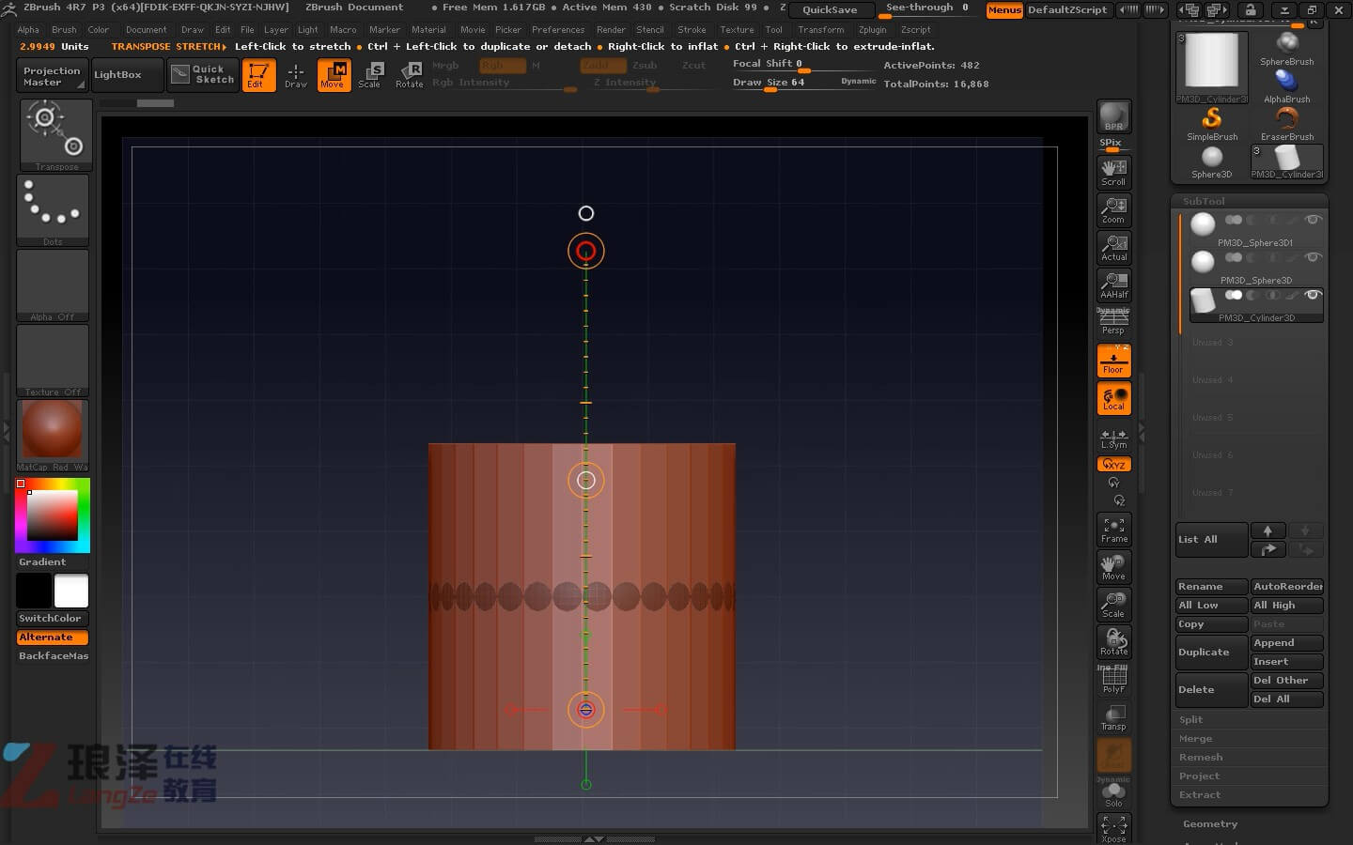Image resolution: width=1353 pixels, height=845 pixels.
Task: Expand the Geometry section
Action: 1209,824
